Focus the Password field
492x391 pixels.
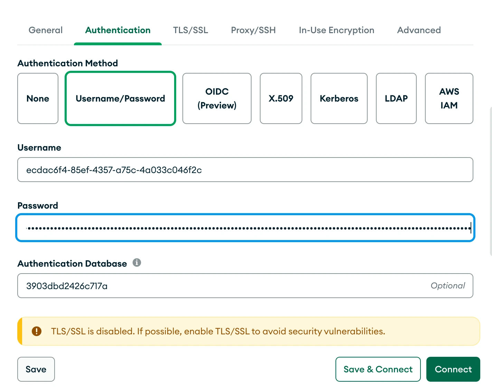(x=245, y=228)
